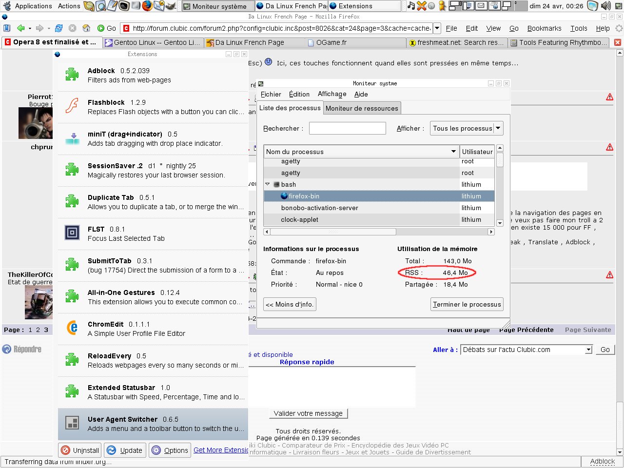
Task: Click the process list horizontal scrollbar
Action: [379, 232]
